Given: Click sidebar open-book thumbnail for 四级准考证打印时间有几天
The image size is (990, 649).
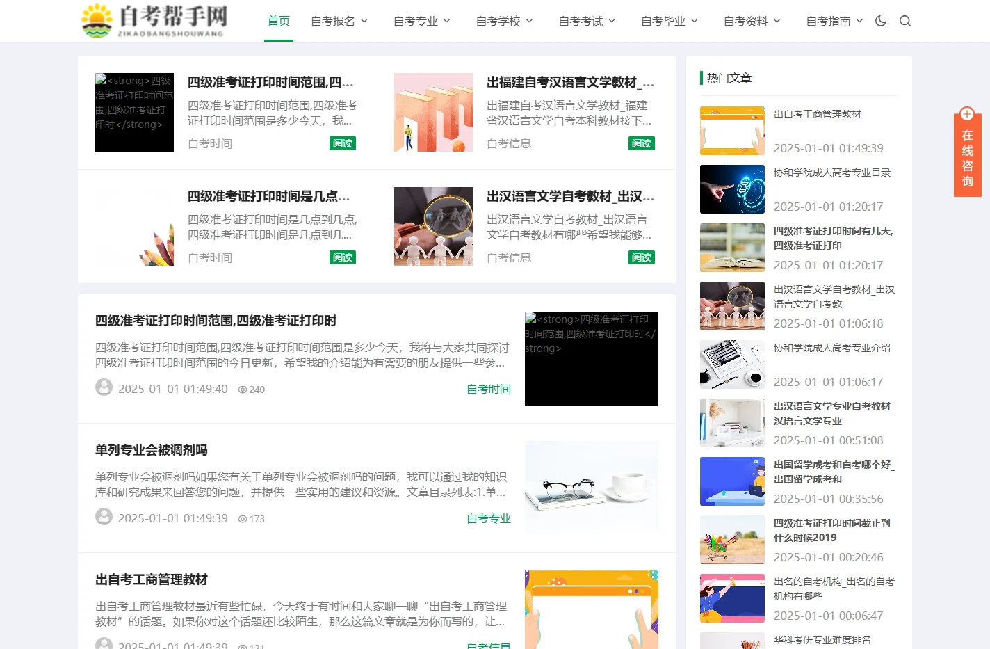Looking at the screenshot, I should click(732, 248).
